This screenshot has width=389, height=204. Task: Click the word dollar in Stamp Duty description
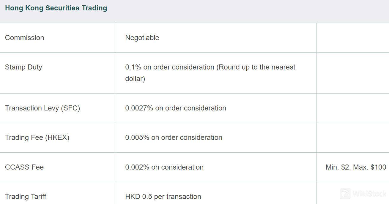pos(134,79)
